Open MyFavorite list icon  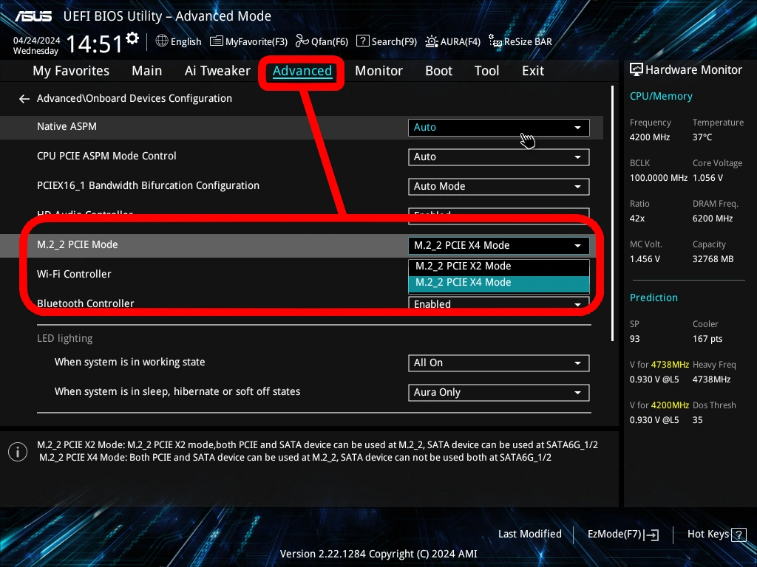(x=217, y=41)
